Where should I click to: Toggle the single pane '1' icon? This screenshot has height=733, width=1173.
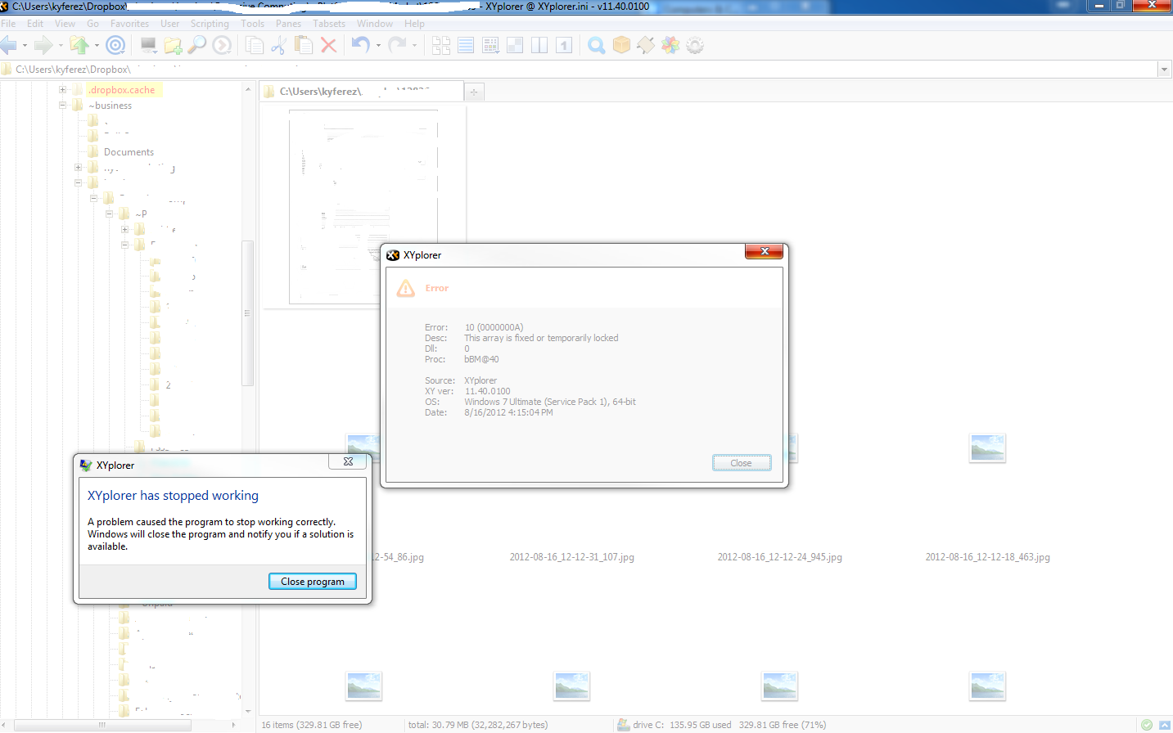tap(563, 45)
